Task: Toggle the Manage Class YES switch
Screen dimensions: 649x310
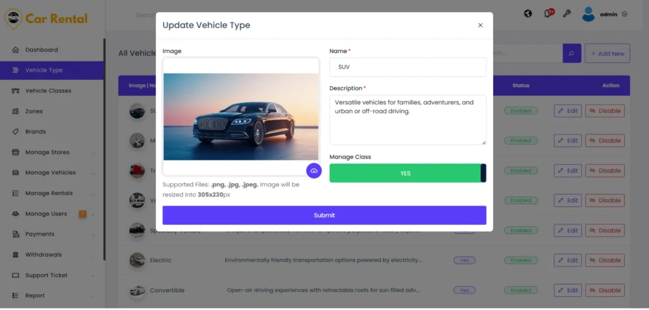Action: point(408,173)
